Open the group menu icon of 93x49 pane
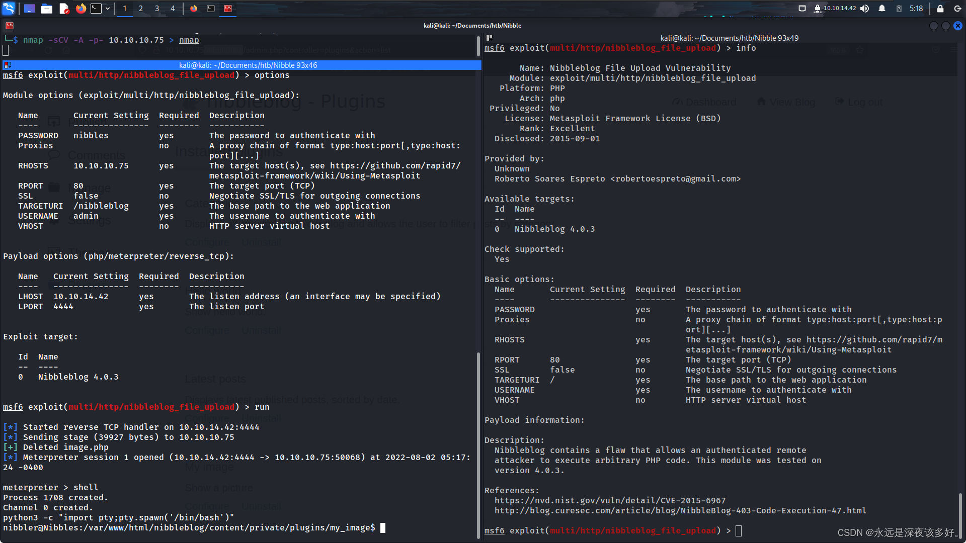 tap(489, 38)
